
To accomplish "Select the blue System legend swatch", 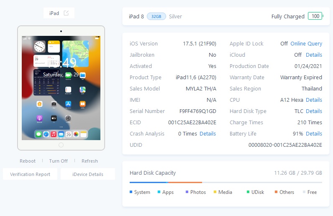I will (x=131, y=192).
